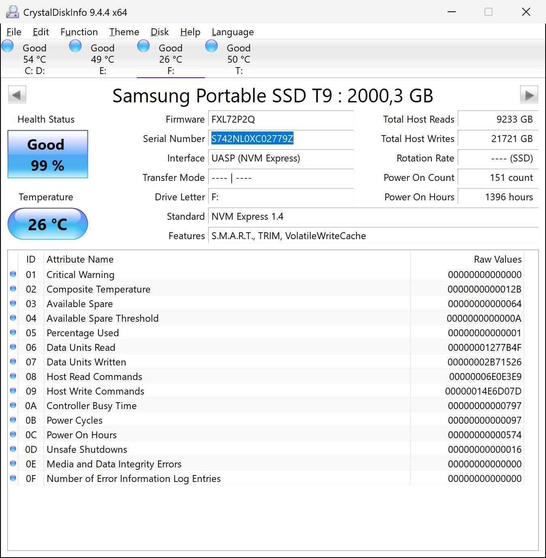Click the Transfer Mode field
This screenshot has width=546, height=558.
click(281, 178)
